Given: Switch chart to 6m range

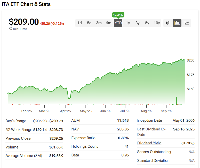Looking at the screenshot, I should [x=108, y=23].
